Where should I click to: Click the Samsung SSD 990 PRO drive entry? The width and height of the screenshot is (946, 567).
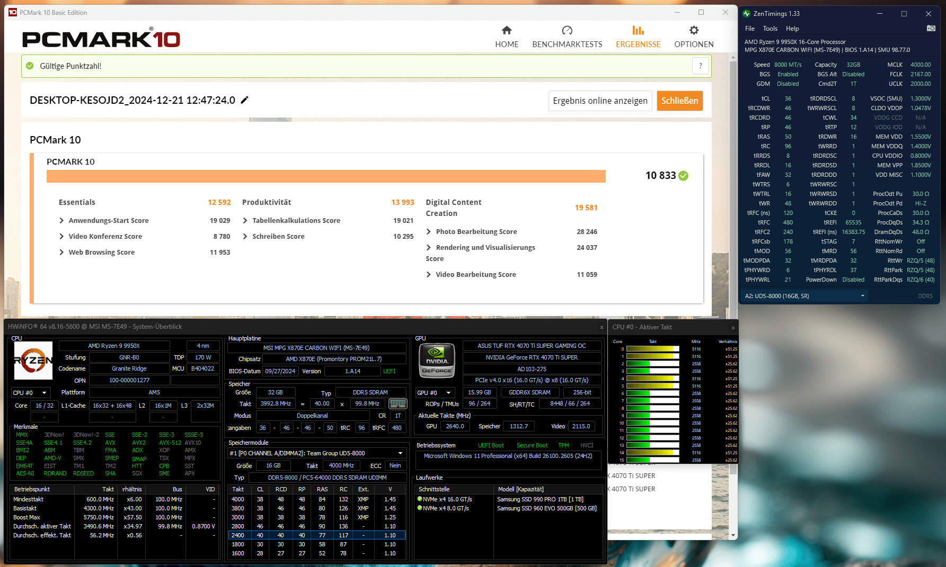(x=540, y=499)
